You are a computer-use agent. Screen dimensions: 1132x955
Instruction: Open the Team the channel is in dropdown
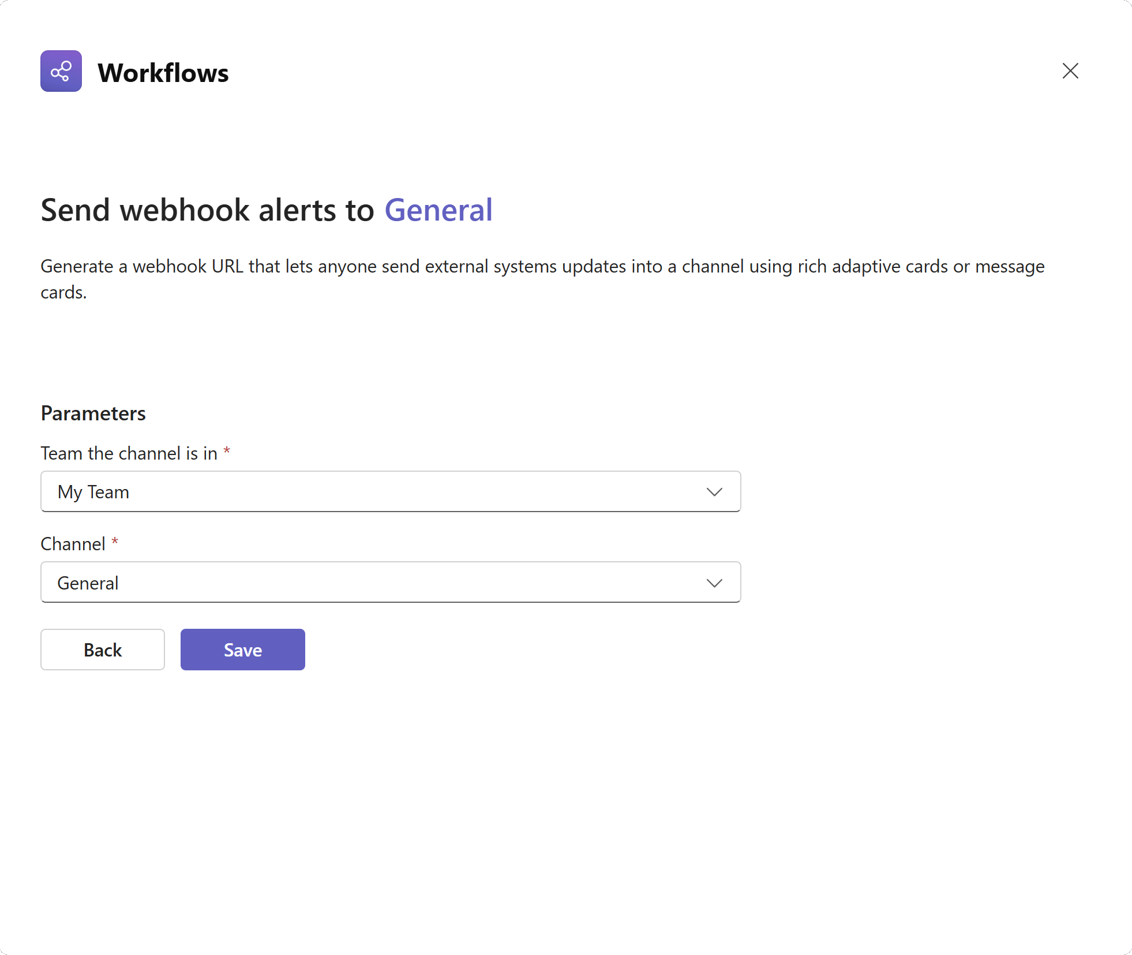(390, 491)
